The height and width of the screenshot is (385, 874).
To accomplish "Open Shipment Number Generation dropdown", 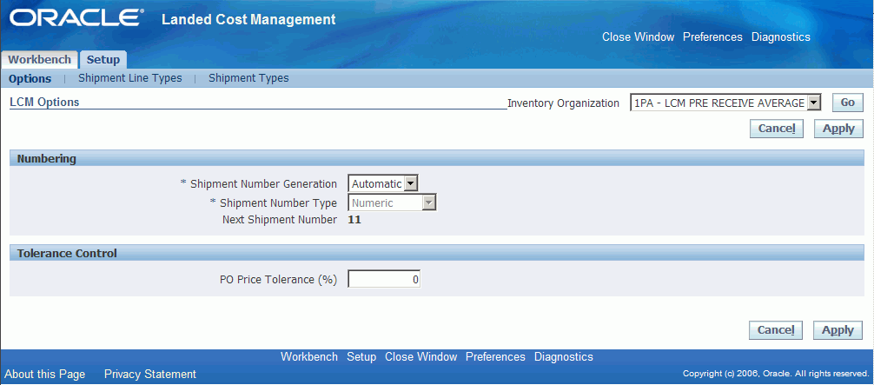I will coord(383,183).
